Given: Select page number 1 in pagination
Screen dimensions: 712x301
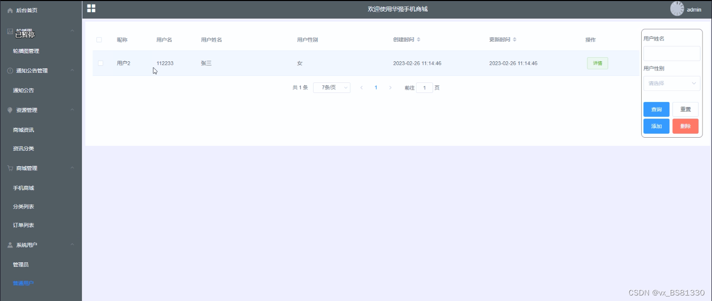Looking at the screenshot, I should 376,88.
